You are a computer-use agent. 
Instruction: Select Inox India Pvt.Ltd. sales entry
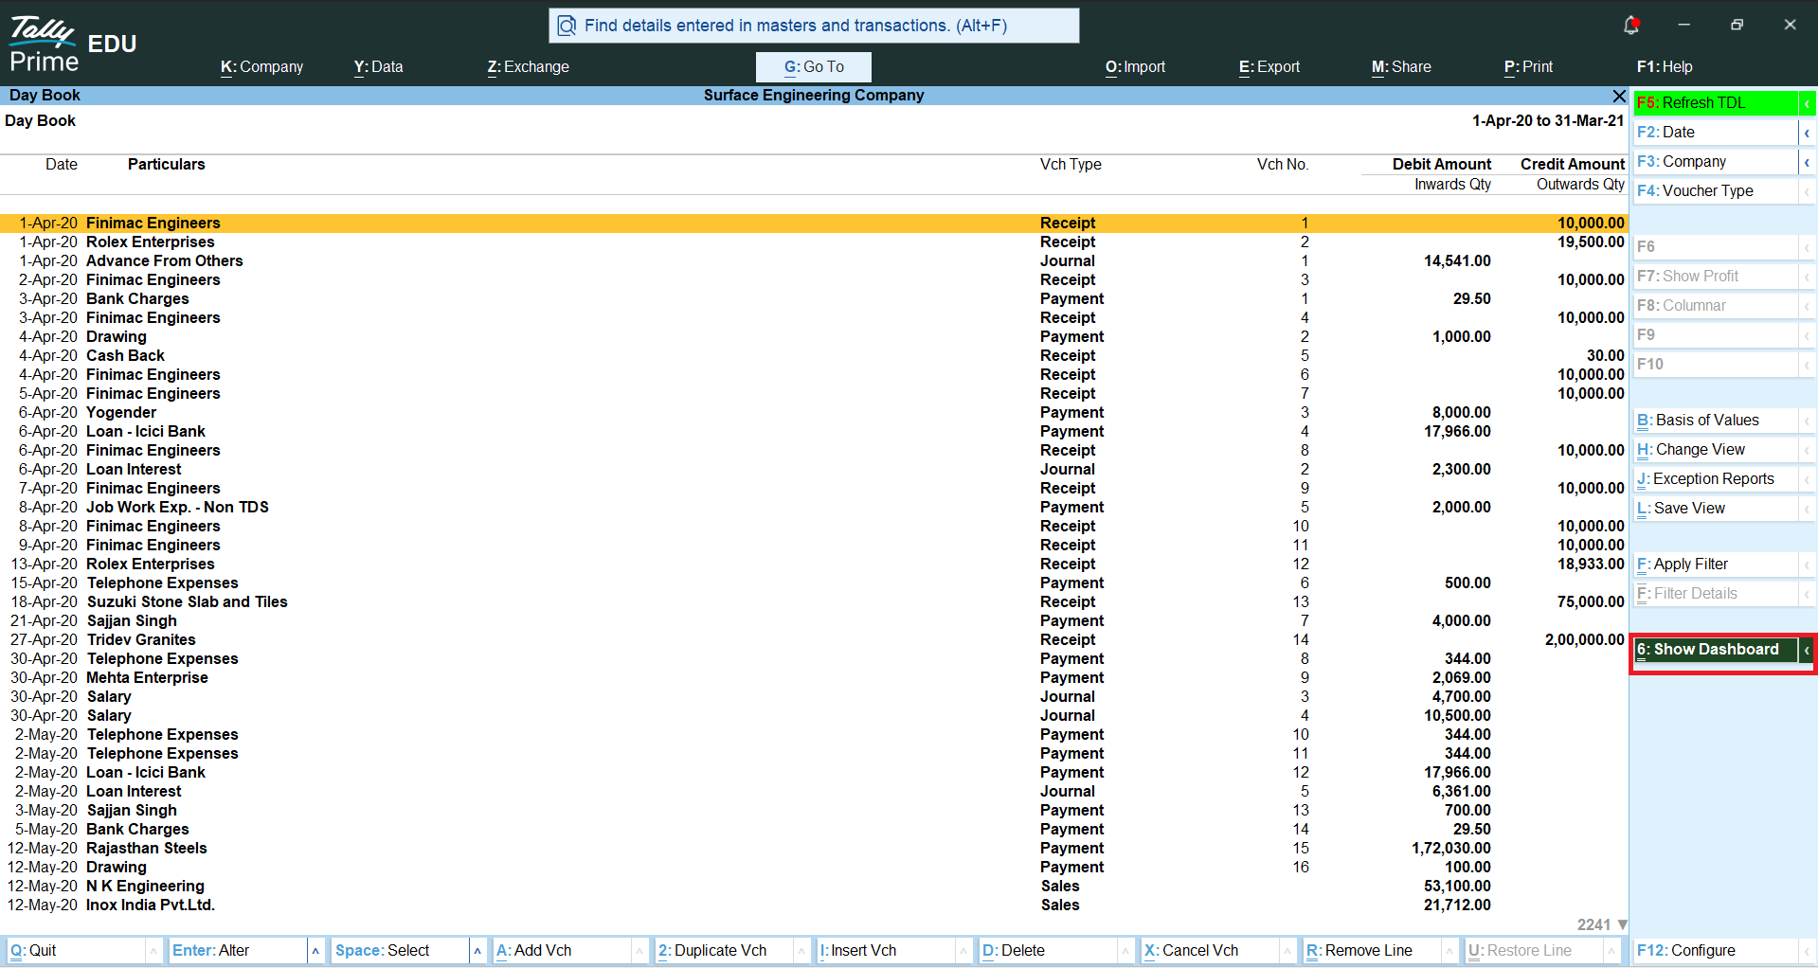[x=814, y=905]
